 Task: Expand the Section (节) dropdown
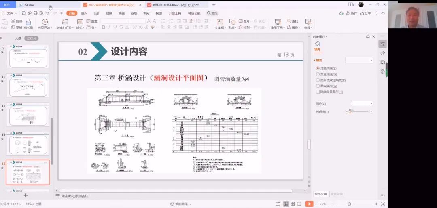click(91, 27)
